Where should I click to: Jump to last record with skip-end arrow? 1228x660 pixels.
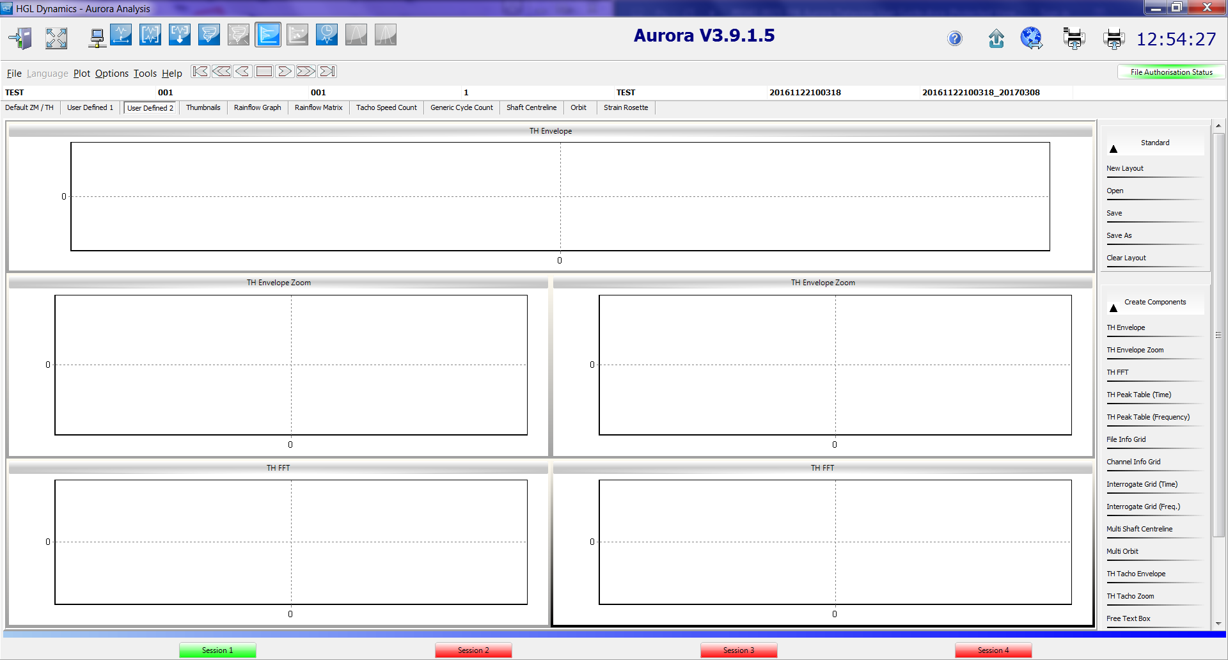pyautogui.click(x=327, y=72)
